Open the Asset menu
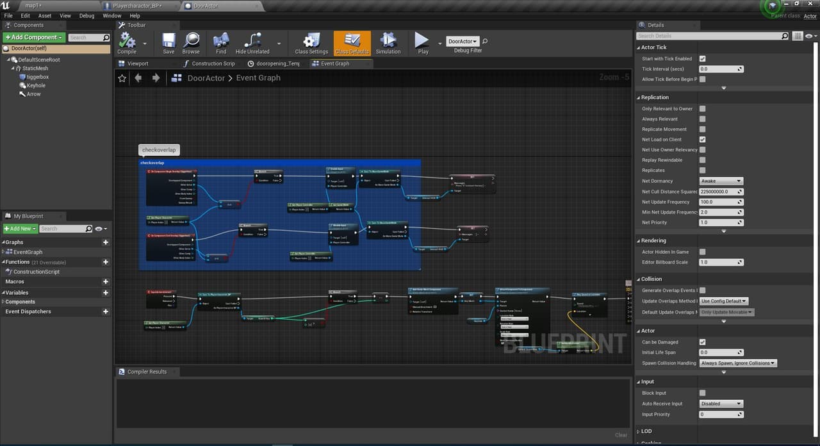Viewport: 820px width, 446px height. click(45, 15)
